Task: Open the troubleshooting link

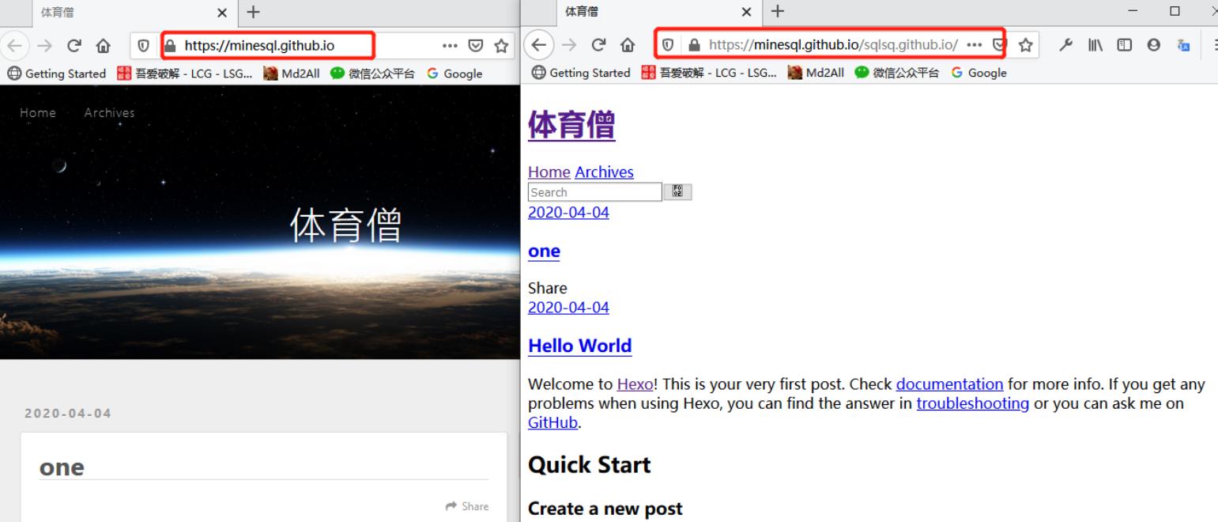Action: pos(972,404)
